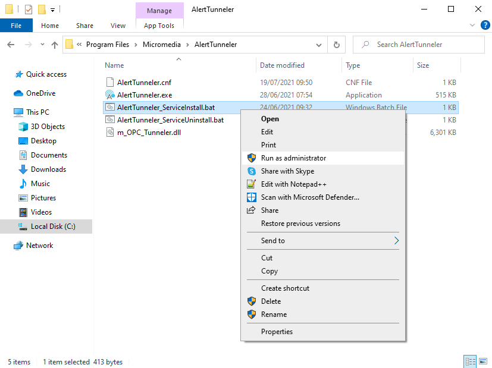The height and width of the screenshot is (368, 492).
Task: Select Edit with Notepad++ option
Action: (293, 184)
